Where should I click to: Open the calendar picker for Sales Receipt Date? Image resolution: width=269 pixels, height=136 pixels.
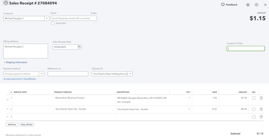coord(79,47)
